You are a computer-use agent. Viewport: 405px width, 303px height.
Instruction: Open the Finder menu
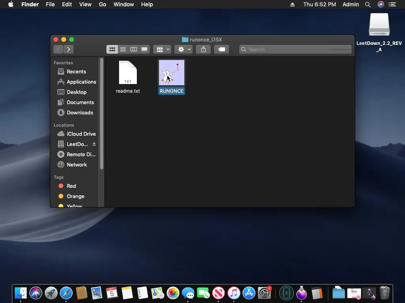[x=30, y=4]
